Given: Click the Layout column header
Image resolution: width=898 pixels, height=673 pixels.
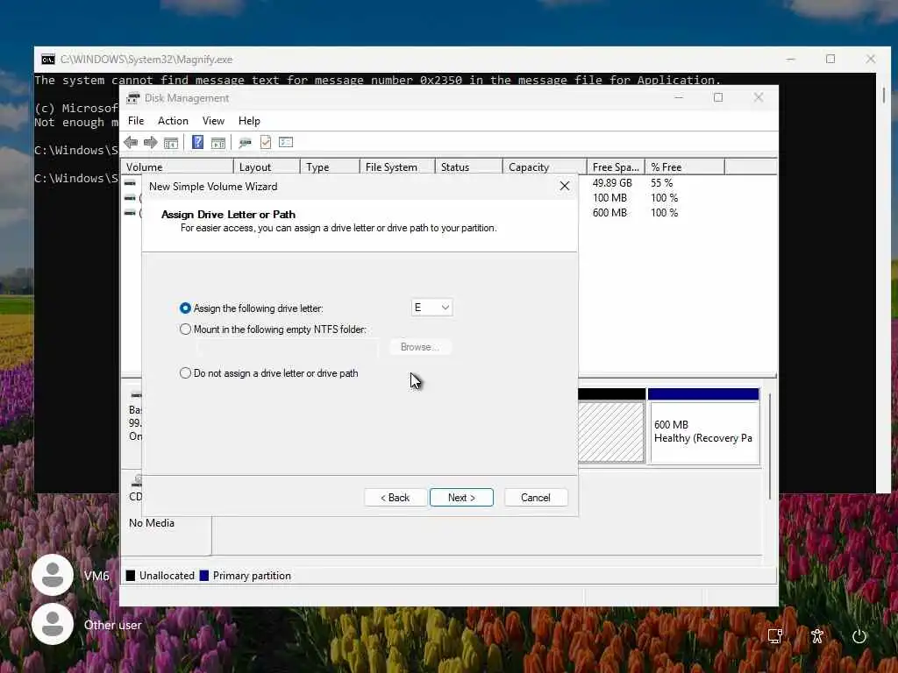Looking at the screenshot, I should (x=267, y=167).
